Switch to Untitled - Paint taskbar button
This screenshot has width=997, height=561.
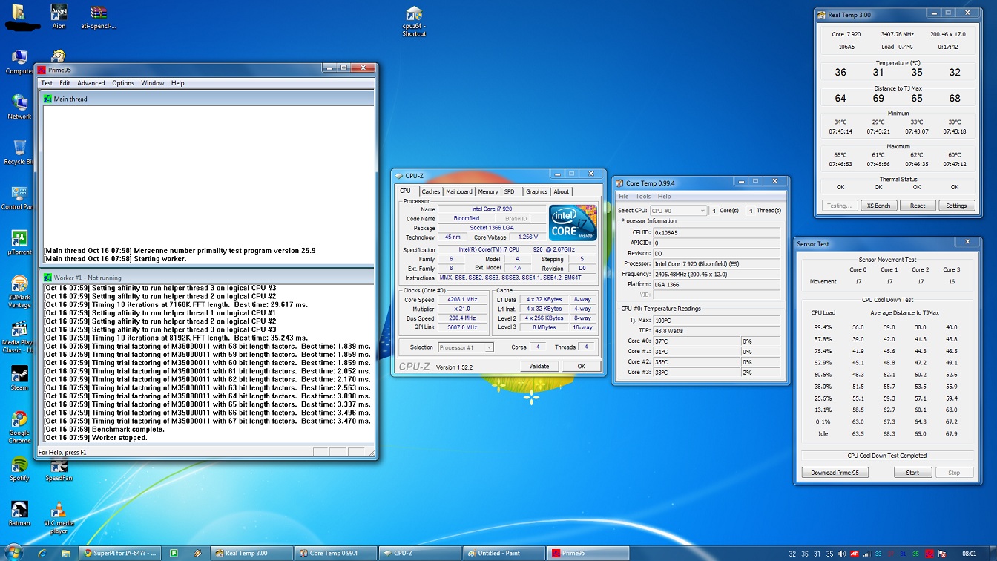pyautogui.click(x=503, y=553)
